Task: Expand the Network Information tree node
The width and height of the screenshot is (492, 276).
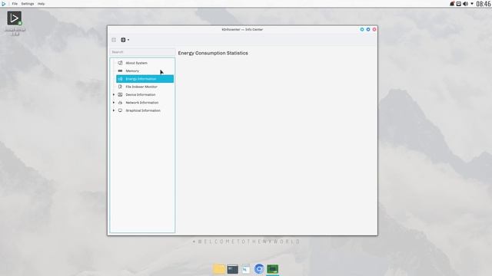Action: coord(114,103)
